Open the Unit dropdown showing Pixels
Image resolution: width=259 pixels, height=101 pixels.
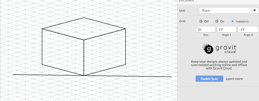(x=229, y=11)
